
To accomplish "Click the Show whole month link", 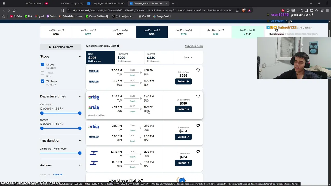I will coord(194,46).
